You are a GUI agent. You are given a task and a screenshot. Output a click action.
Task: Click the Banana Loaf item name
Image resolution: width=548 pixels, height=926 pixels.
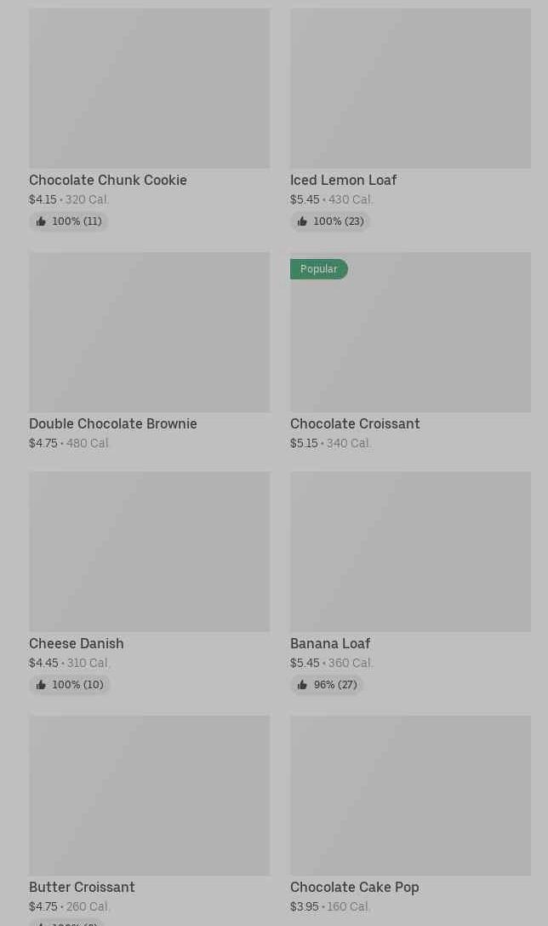coord(330,643)
